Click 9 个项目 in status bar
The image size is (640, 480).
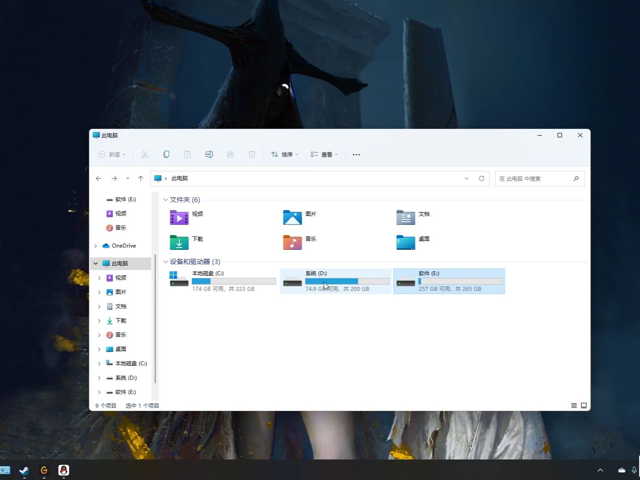point(106,406)
